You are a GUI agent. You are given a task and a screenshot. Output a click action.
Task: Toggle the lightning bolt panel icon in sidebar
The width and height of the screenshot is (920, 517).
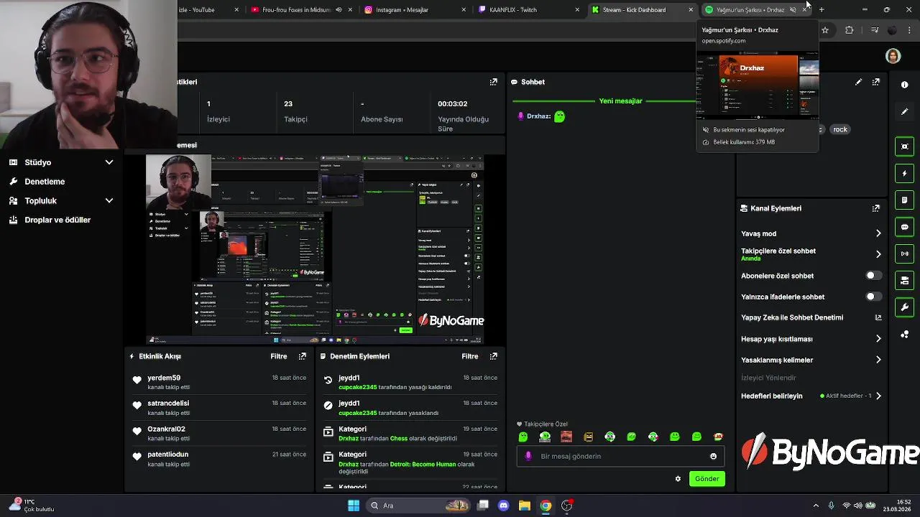click(904, 173)
